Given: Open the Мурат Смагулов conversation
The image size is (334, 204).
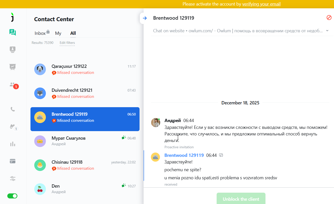Looking at the screenshot, I should [x=85, y=141].
